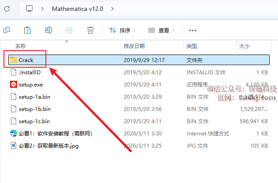Screen dimensions: 278x183
Task: Open the more options ellipsis menu
Action: [x=192, y=31]
